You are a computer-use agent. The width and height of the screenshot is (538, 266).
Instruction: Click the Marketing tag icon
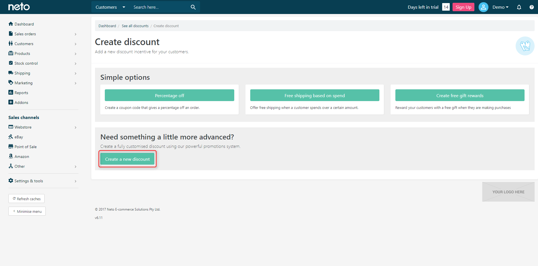[11, 83]
